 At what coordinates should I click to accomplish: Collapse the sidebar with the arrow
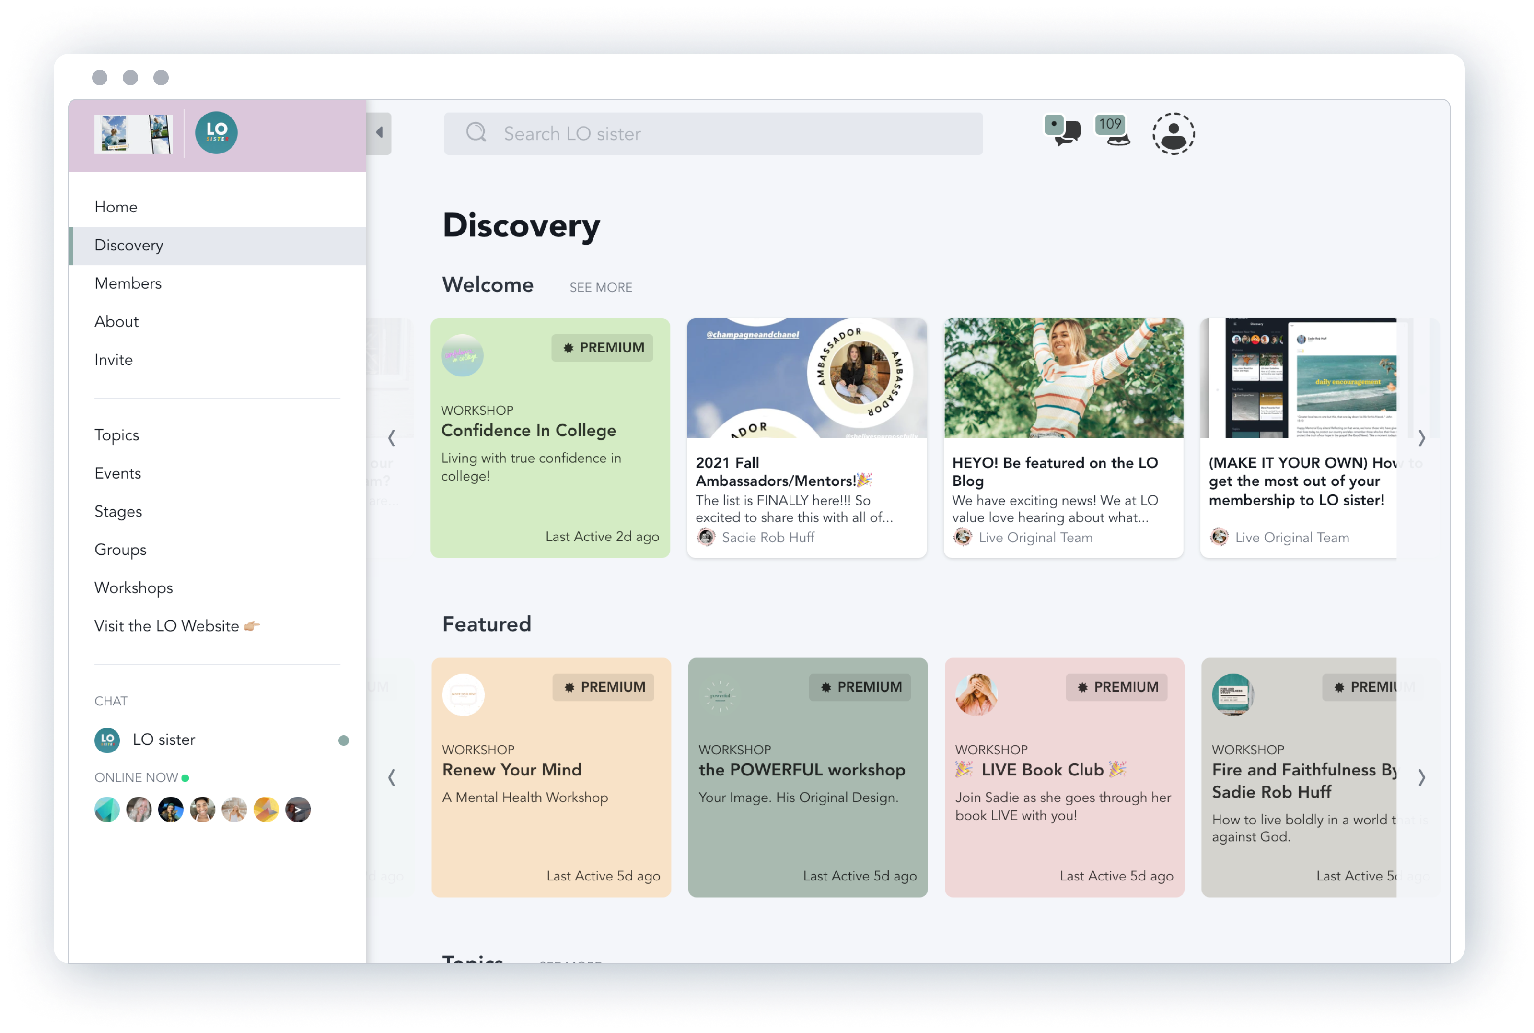379,133
